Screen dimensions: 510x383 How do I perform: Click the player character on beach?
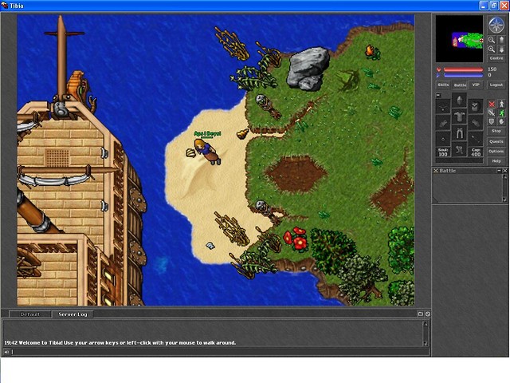click(x=207, y=151)
